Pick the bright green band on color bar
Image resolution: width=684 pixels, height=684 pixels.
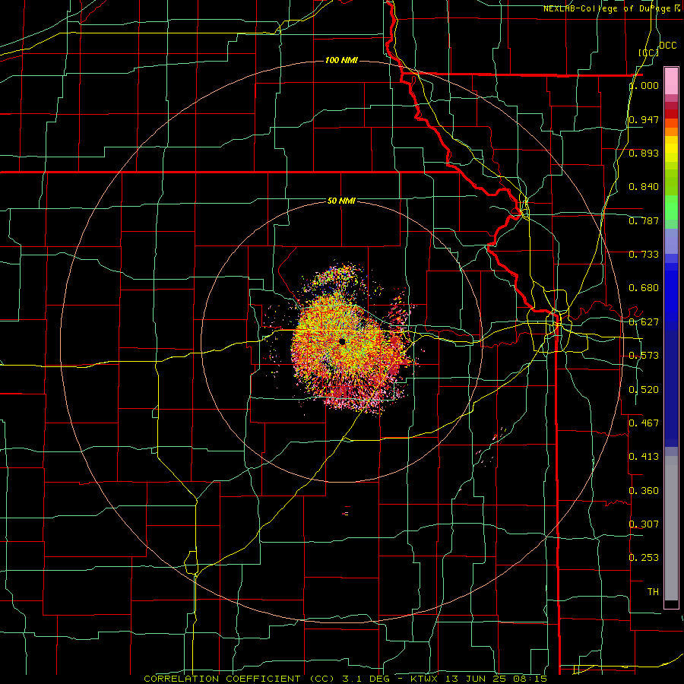671,207
